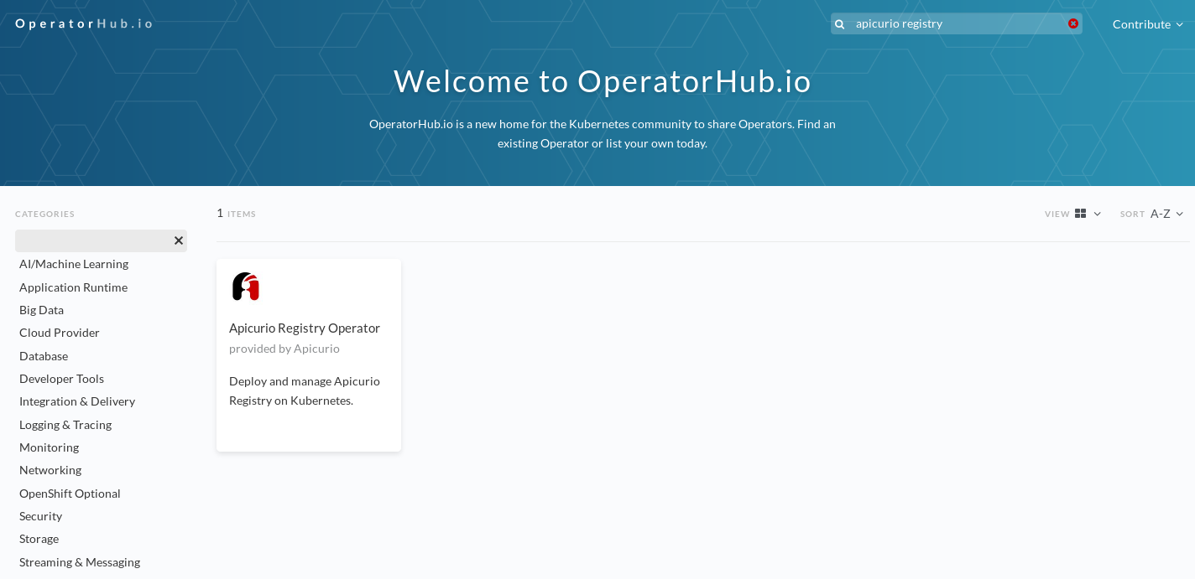Filter by the Big Data category
Viewport: 1195px width, 579px height.
(x=41, y=310)
